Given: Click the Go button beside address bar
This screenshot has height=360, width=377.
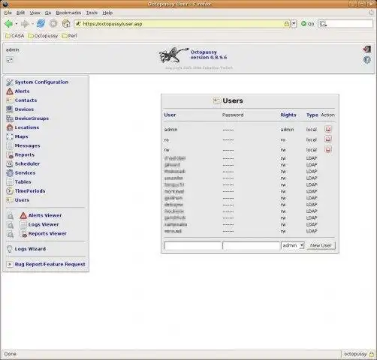Looking at the screenshot, I should (x=308, y=24).
